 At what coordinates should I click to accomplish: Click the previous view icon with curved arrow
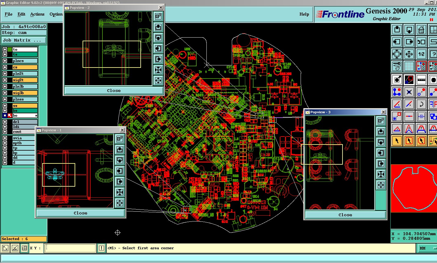pos(421,42)
